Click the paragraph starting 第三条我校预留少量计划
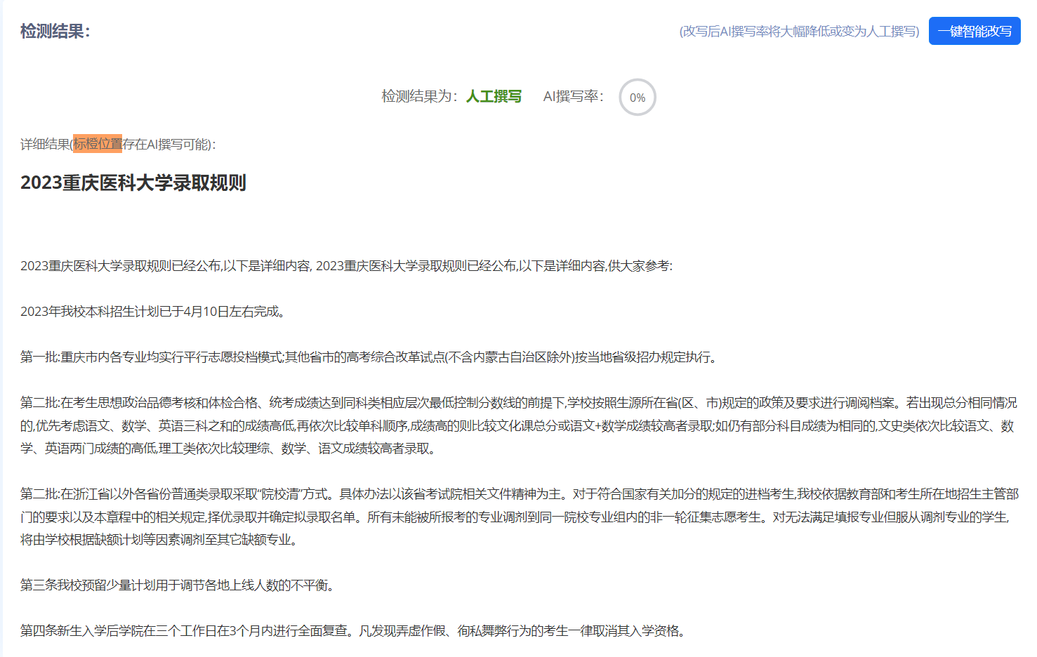This screenshot has width=1037, height=657. 179,585
